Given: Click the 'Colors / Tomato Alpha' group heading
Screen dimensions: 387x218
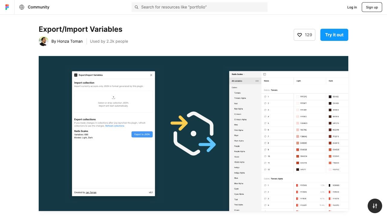Looking at the screenshot, I should coord(274,179).
